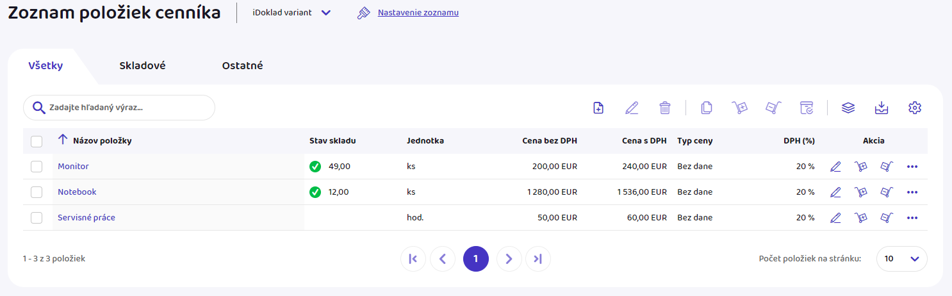Image resolution: width=952 pixels, height=296 pixels.
Task: Edit Servisné práce using the pencil icon
Action: 835,218
